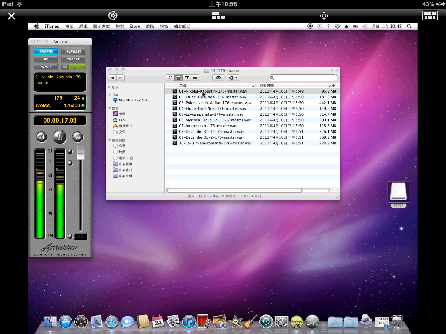Click the Finder search field

click(x=303, y=77)
